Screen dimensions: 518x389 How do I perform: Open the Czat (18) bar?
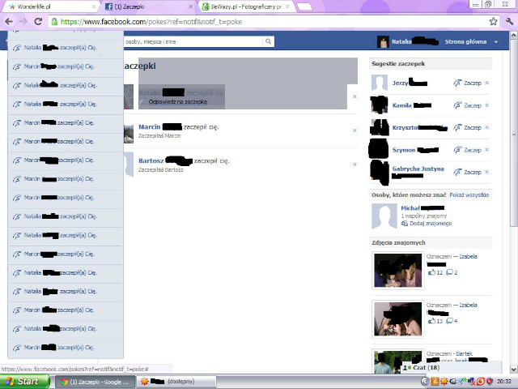coord(451,368)
